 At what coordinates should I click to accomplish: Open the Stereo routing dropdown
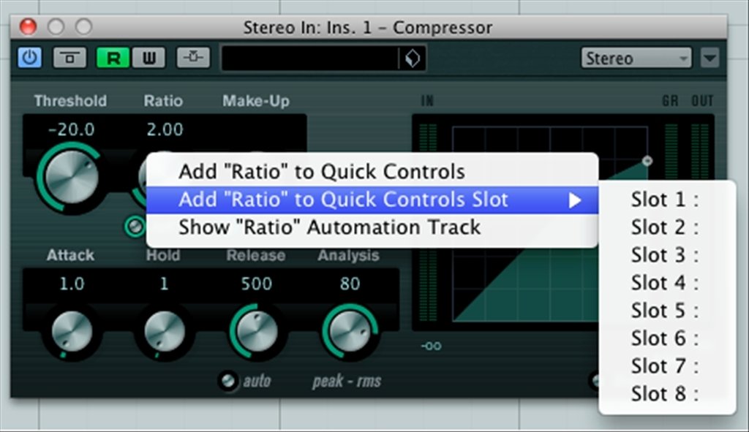636,58
